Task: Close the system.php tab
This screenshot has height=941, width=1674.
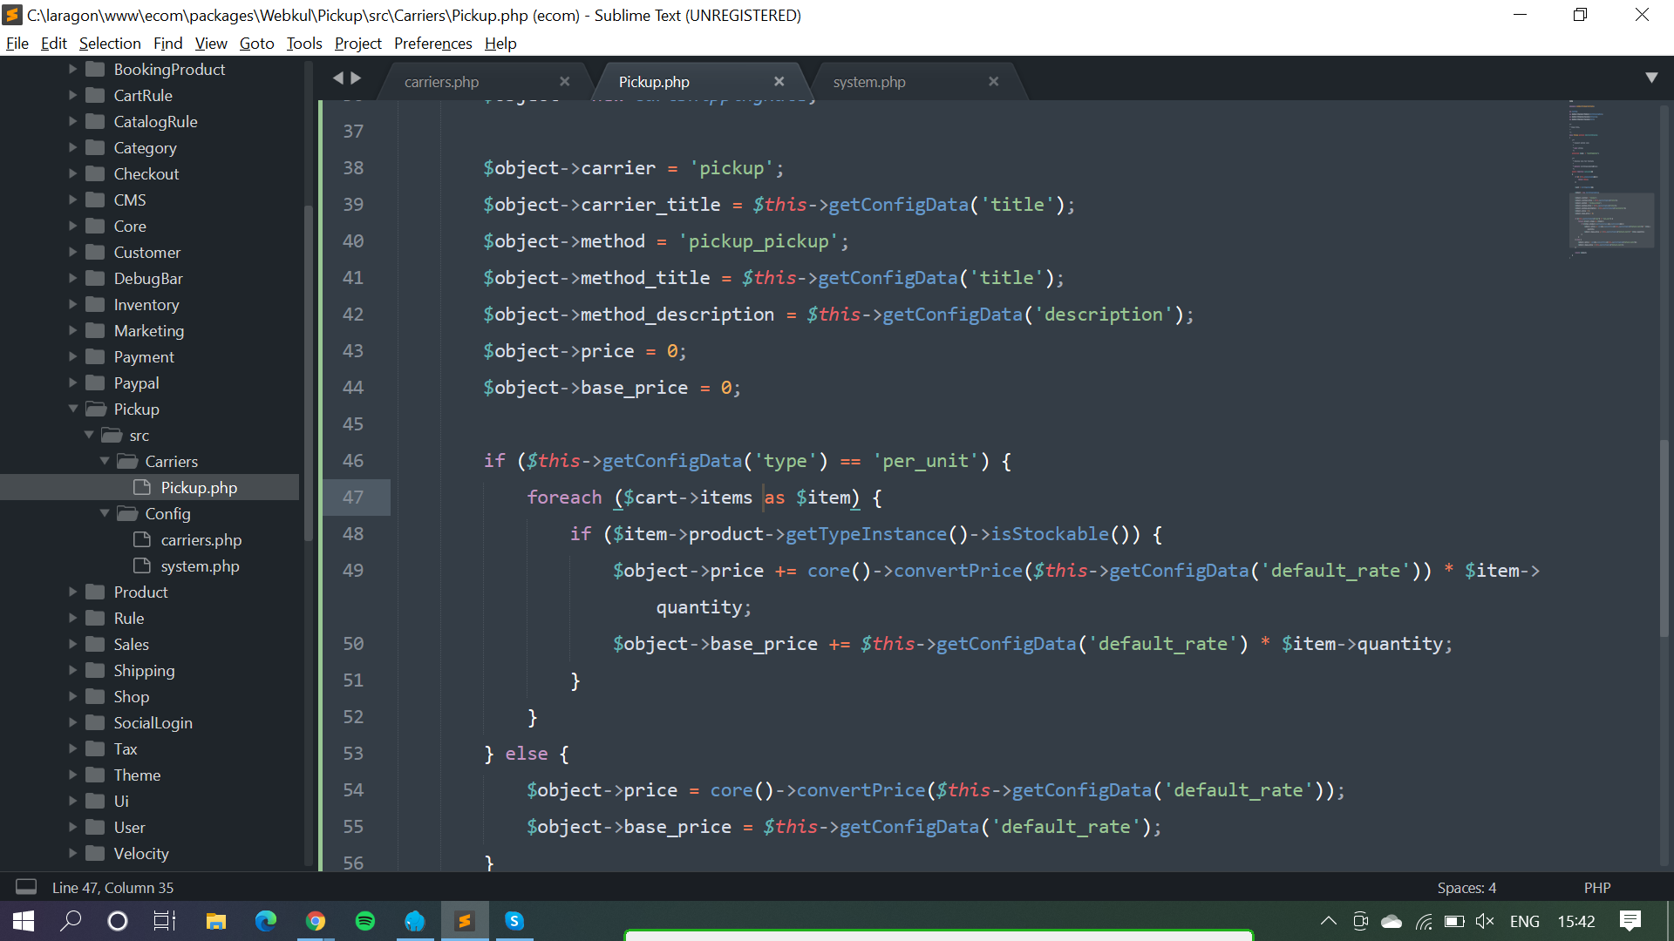Action: pos(993,81)
